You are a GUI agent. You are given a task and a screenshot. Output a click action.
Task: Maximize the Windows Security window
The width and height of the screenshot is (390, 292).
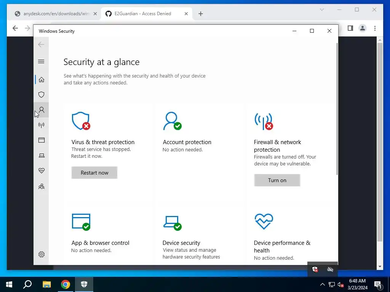312,31
